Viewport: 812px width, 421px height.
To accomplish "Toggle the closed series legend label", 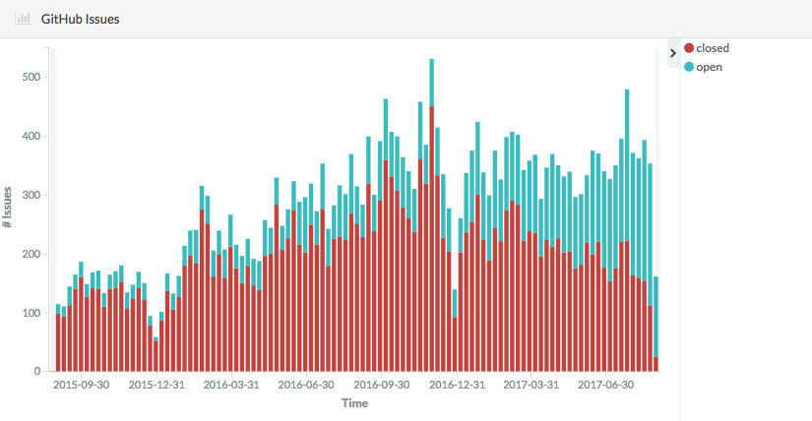I will point(713,48).
